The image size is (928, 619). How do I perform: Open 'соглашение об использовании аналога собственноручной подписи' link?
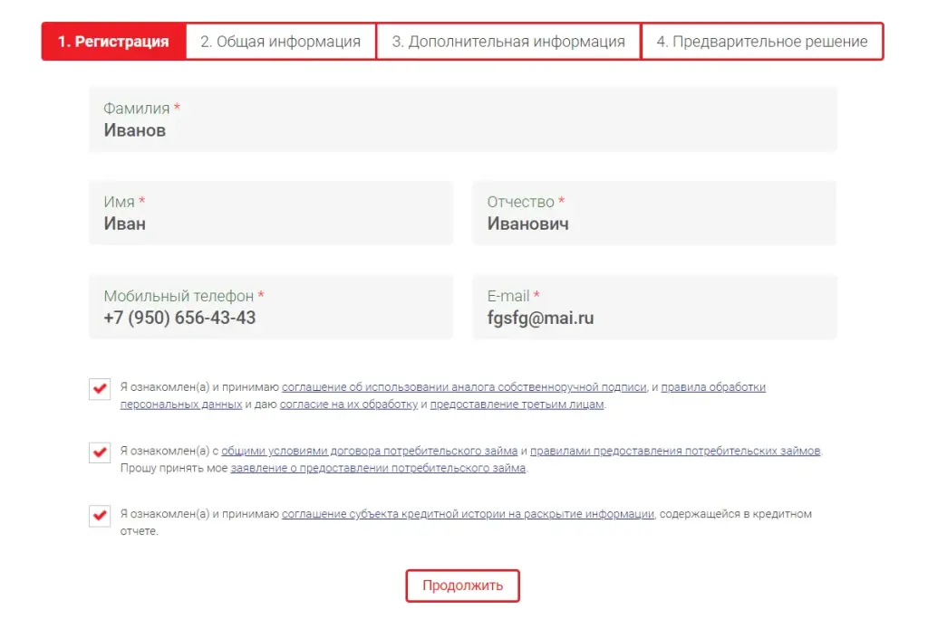pos(464,387)
